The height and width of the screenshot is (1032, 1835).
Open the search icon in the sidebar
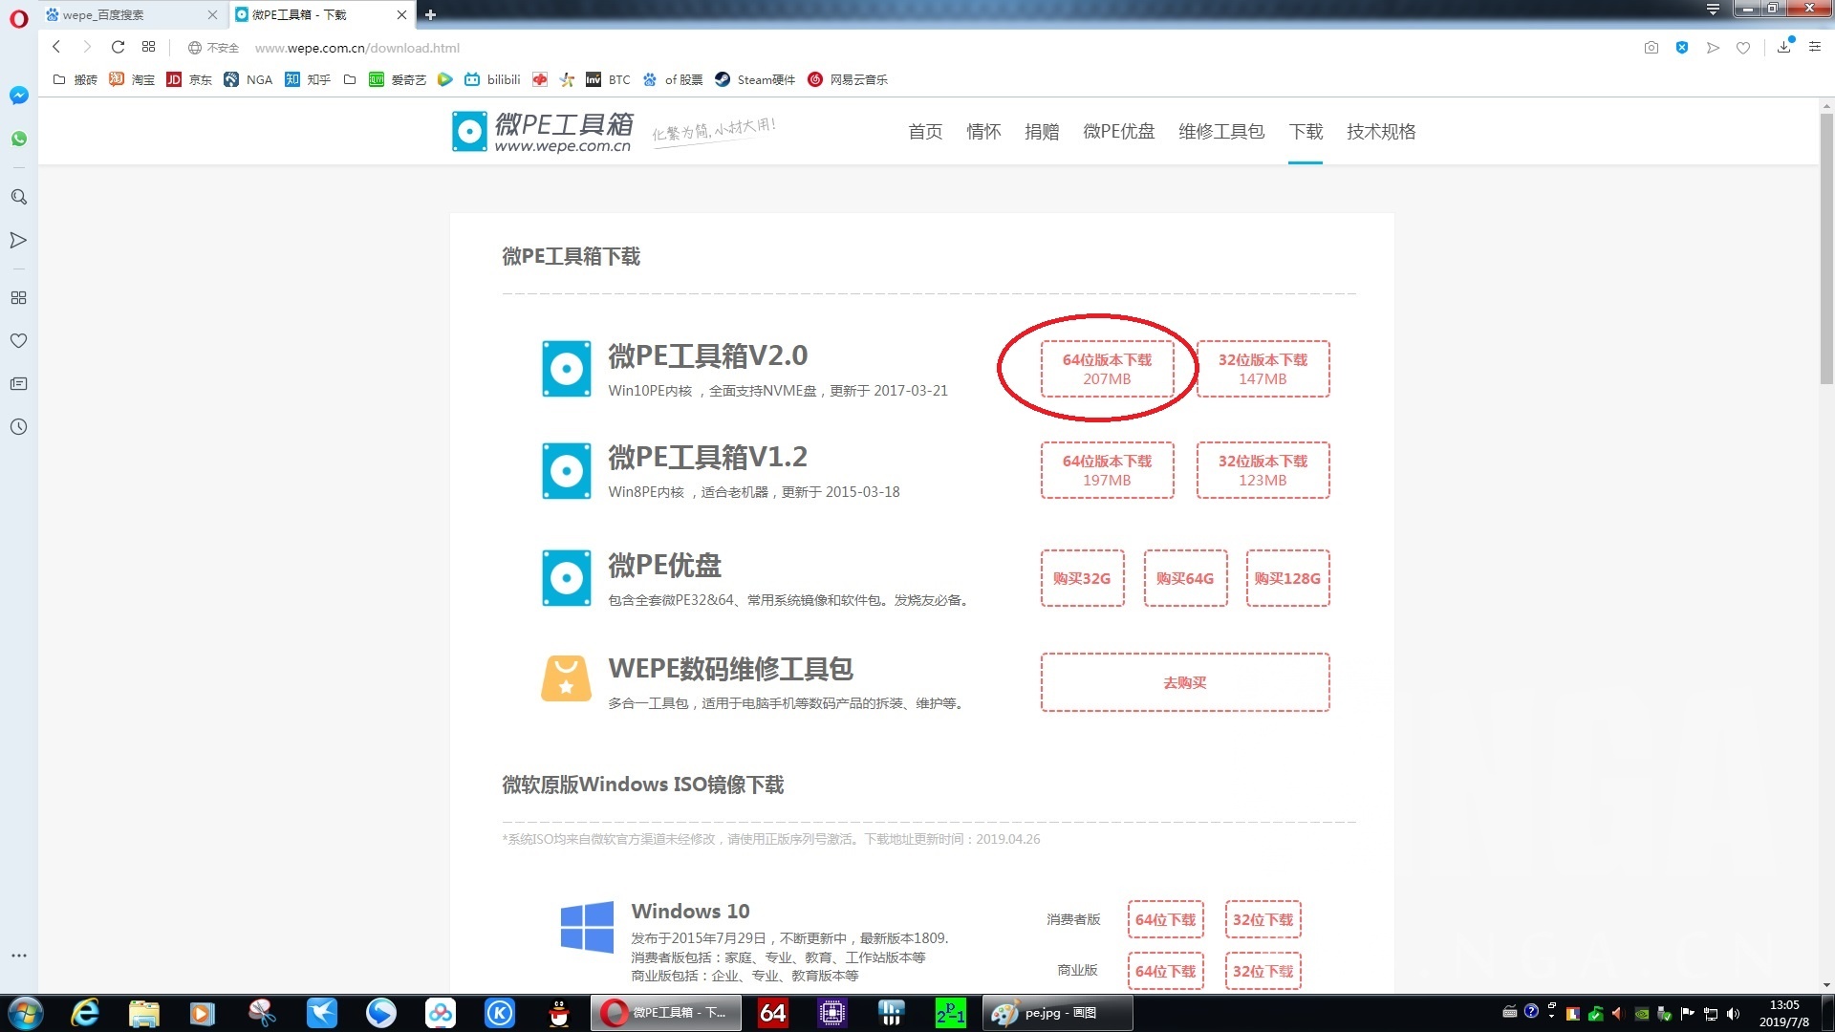18,197
